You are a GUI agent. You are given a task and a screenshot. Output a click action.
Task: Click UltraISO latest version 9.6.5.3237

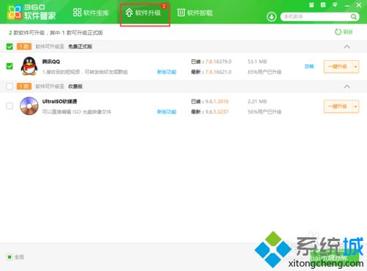(x=217, y=112)
